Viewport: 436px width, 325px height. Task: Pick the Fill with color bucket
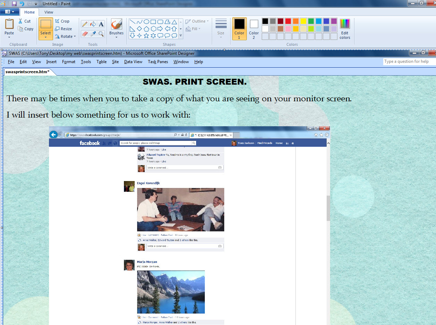pos(93,24)
